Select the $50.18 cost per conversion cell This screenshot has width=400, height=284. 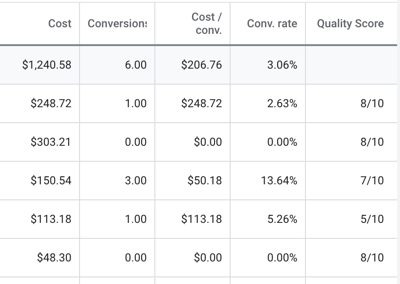click(x=204, y=181)
